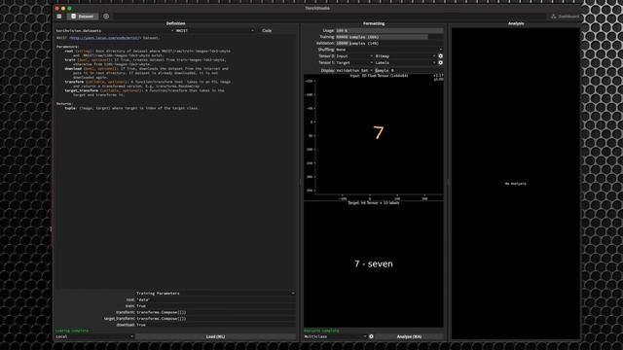Open Training Parameters dropdown
This screenshot has height=350, width=623.
click(x=215, y=294)
